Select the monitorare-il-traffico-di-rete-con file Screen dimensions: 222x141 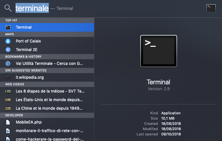coord(47,131)
